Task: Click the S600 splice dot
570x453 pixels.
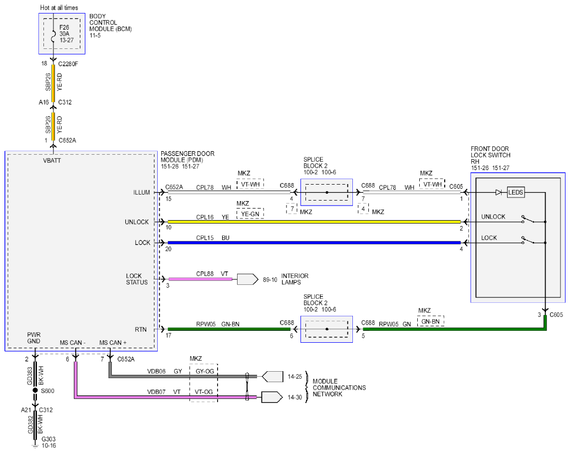Action: point(35,390)
